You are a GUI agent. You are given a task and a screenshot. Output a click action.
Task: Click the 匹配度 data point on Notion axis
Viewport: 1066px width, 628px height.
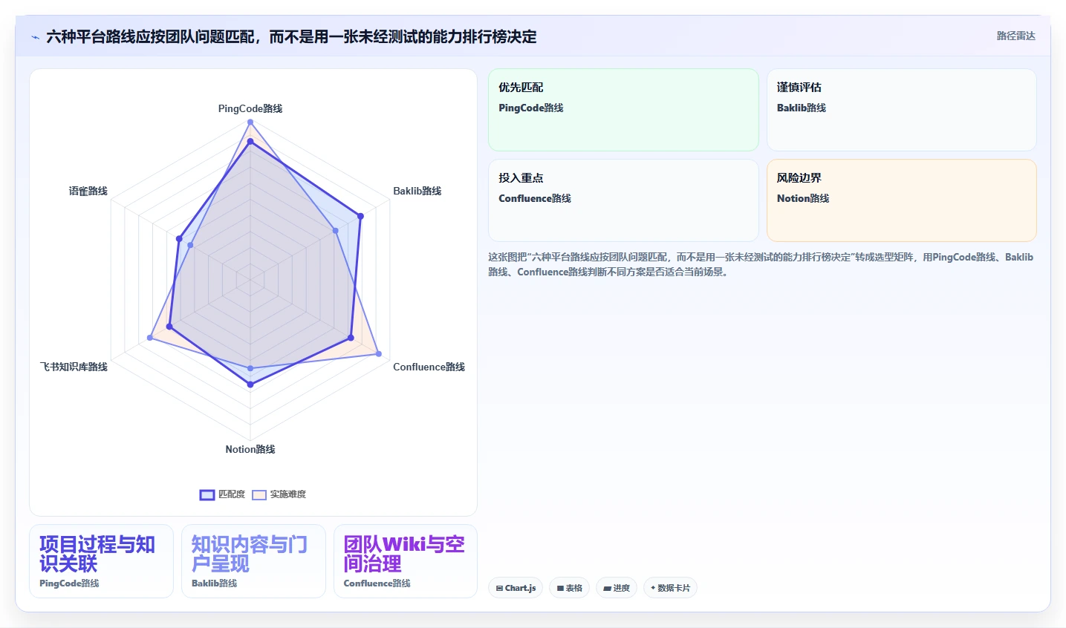tap(250, 385)
